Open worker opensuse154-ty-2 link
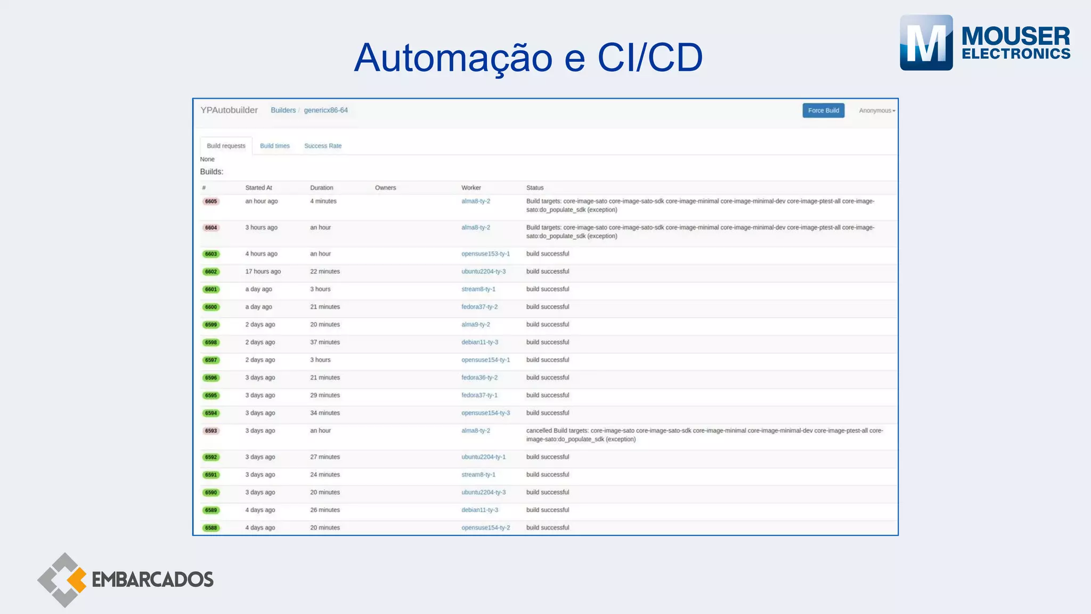 pyautogui.click(x=485, y=528)
